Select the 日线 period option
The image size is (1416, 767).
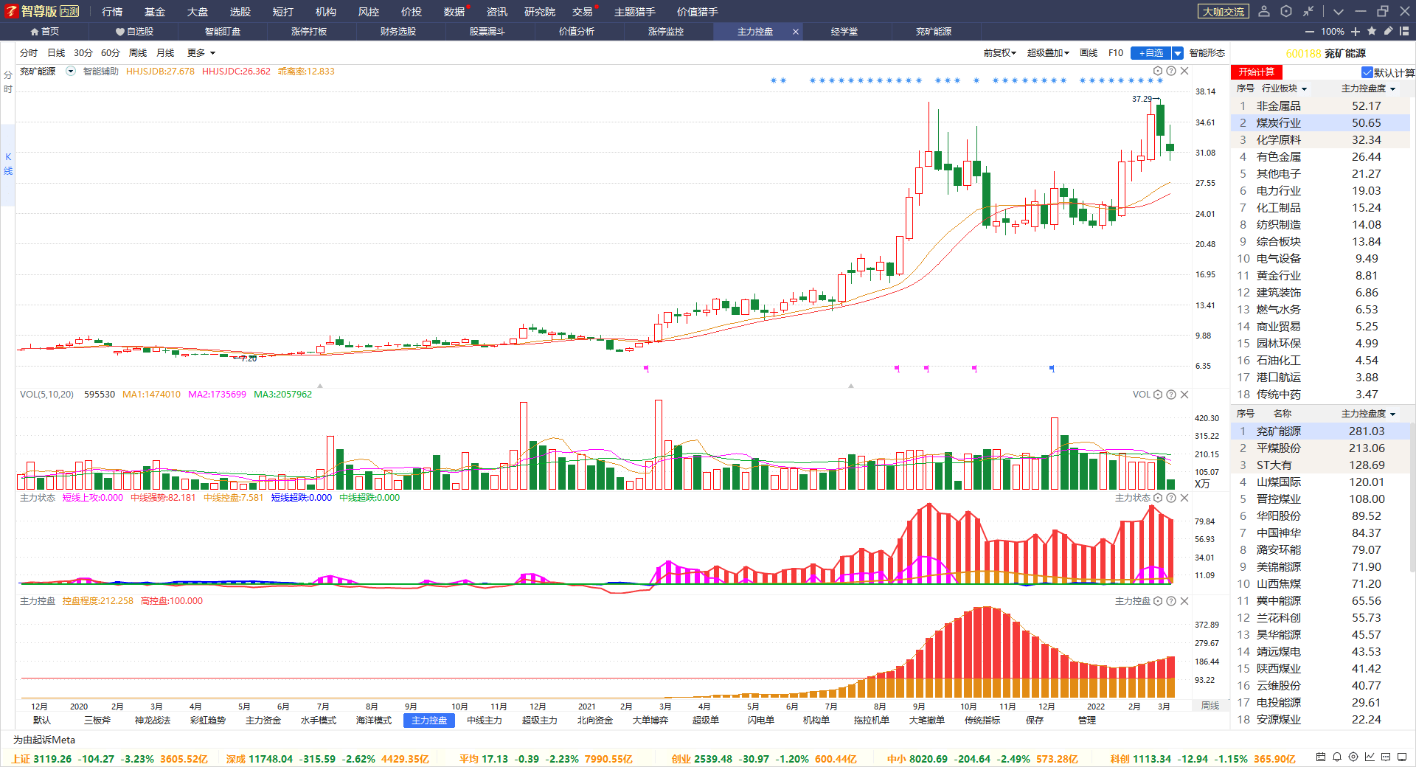[56, 53]
